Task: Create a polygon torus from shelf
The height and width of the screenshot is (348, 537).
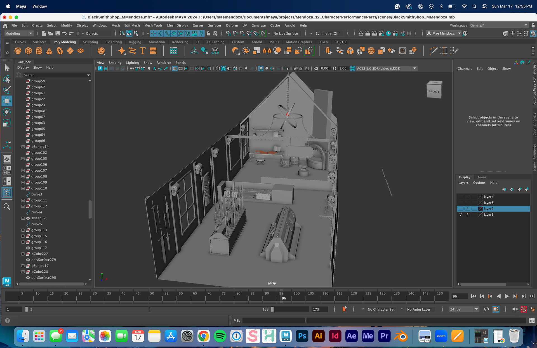Action: (x=60, y=51)
